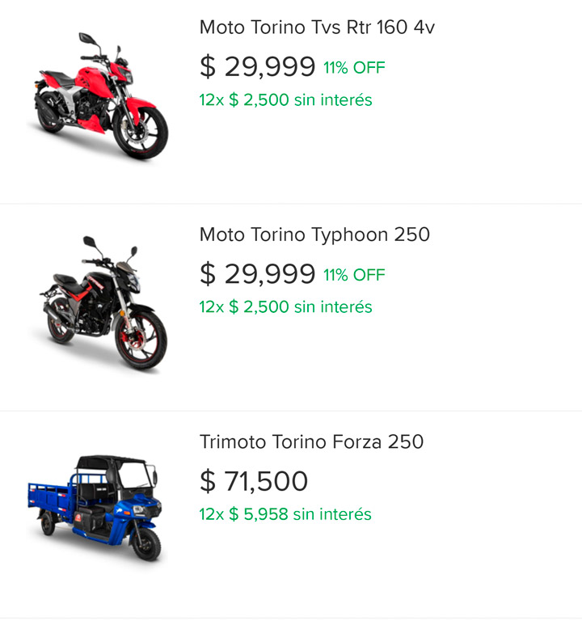Open the Moto Torino Tvs Rtr 160 4v listing title

(x=317, y=27)
